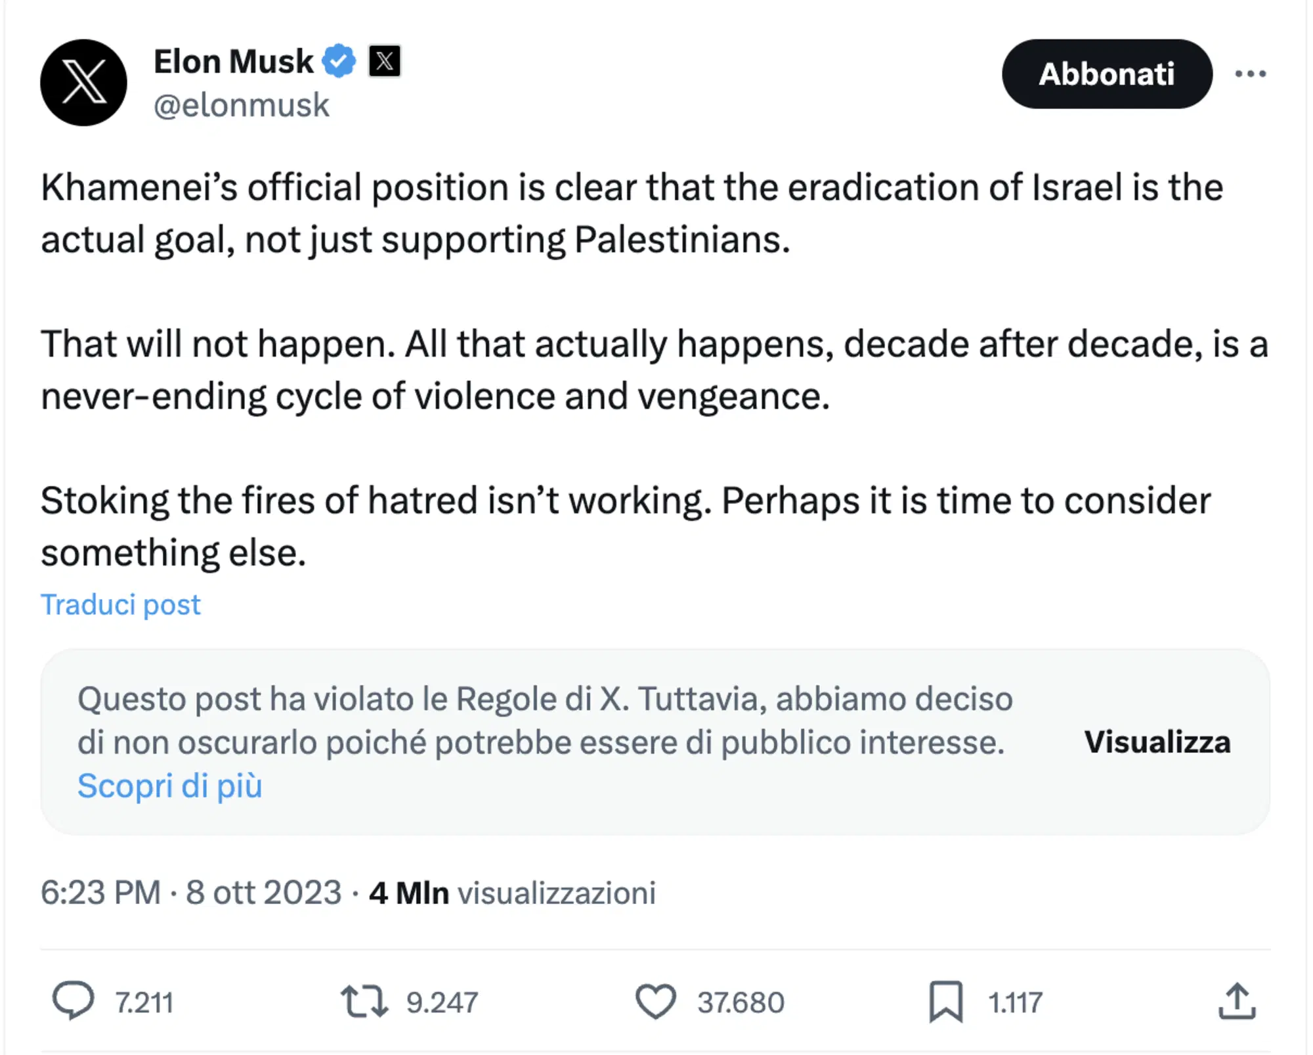Click Visualizza on the violation notice
This screenshot has height=1055, width=1313.
(x=1159, y=742)
